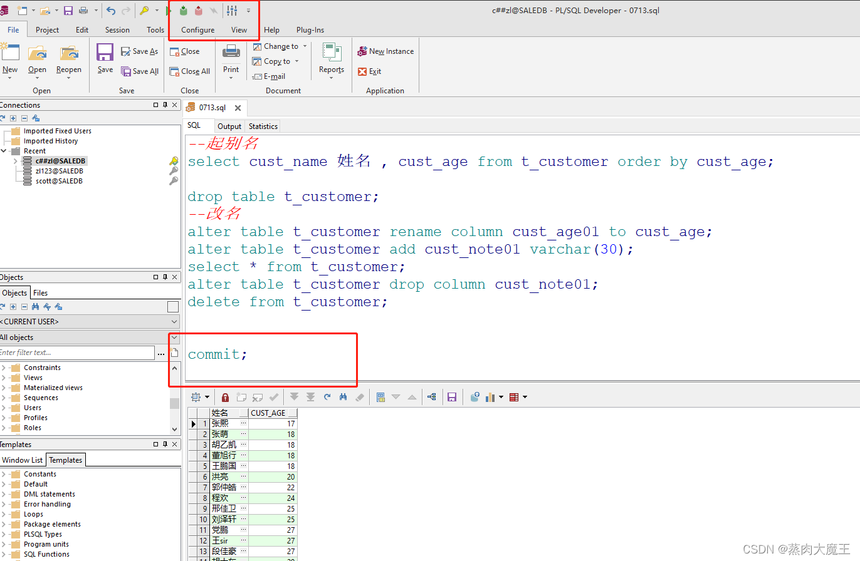Click the Enter filter text field
This screenshot has width=860, height=561.
[x=76, y=353]
